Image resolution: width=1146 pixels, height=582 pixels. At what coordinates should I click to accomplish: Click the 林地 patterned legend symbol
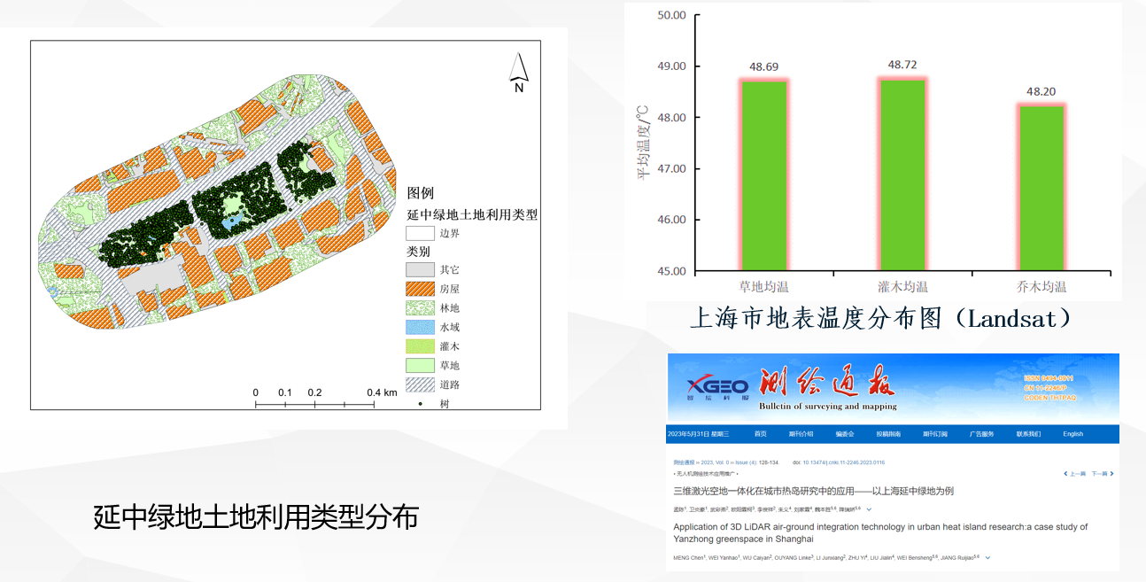click(x=420, y=308)
